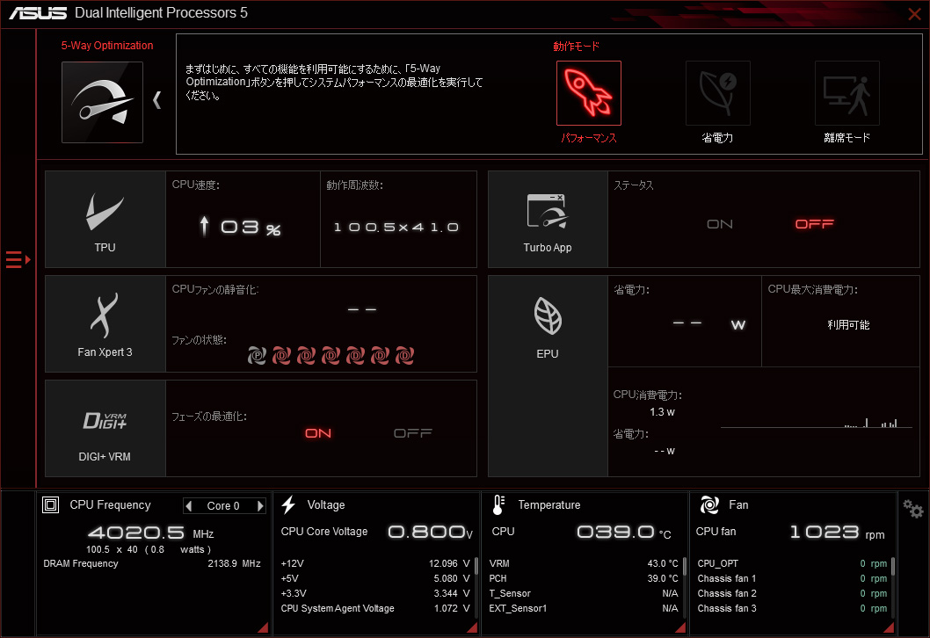Click the CPU speed 03% readout
Screen dimensions: 930x638
pyautogui.click(x=240, y=227)
